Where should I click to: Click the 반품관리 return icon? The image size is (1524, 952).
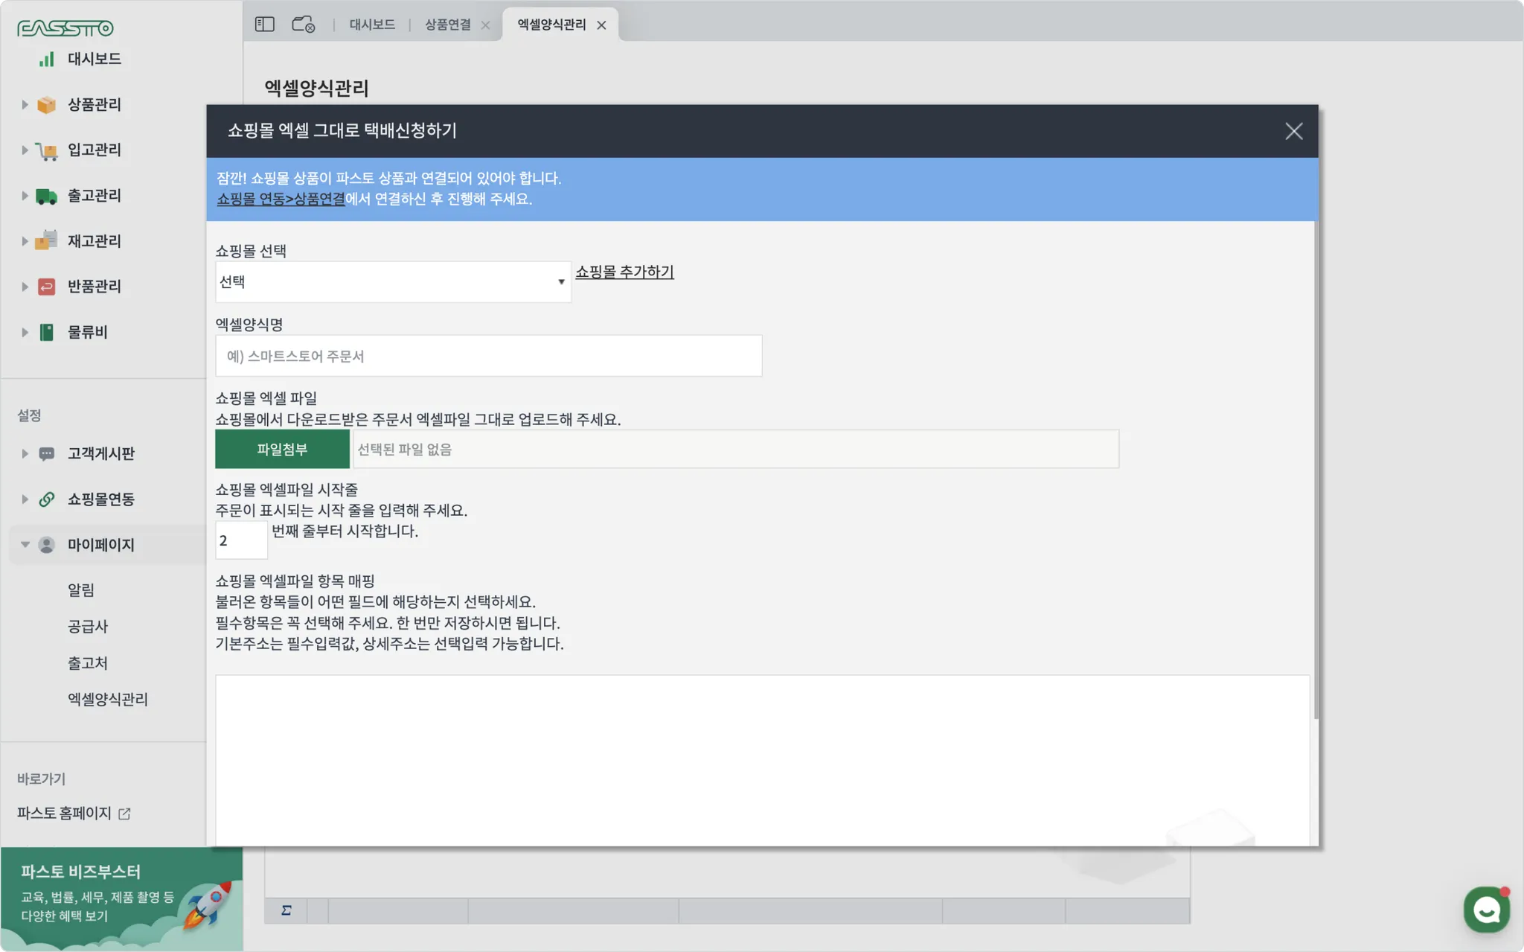pyautogui.click(x=46, y=287)
